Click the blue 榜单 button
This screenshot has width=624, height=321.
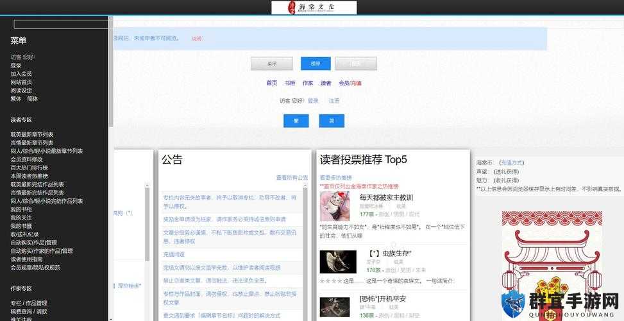pos(316,64)
